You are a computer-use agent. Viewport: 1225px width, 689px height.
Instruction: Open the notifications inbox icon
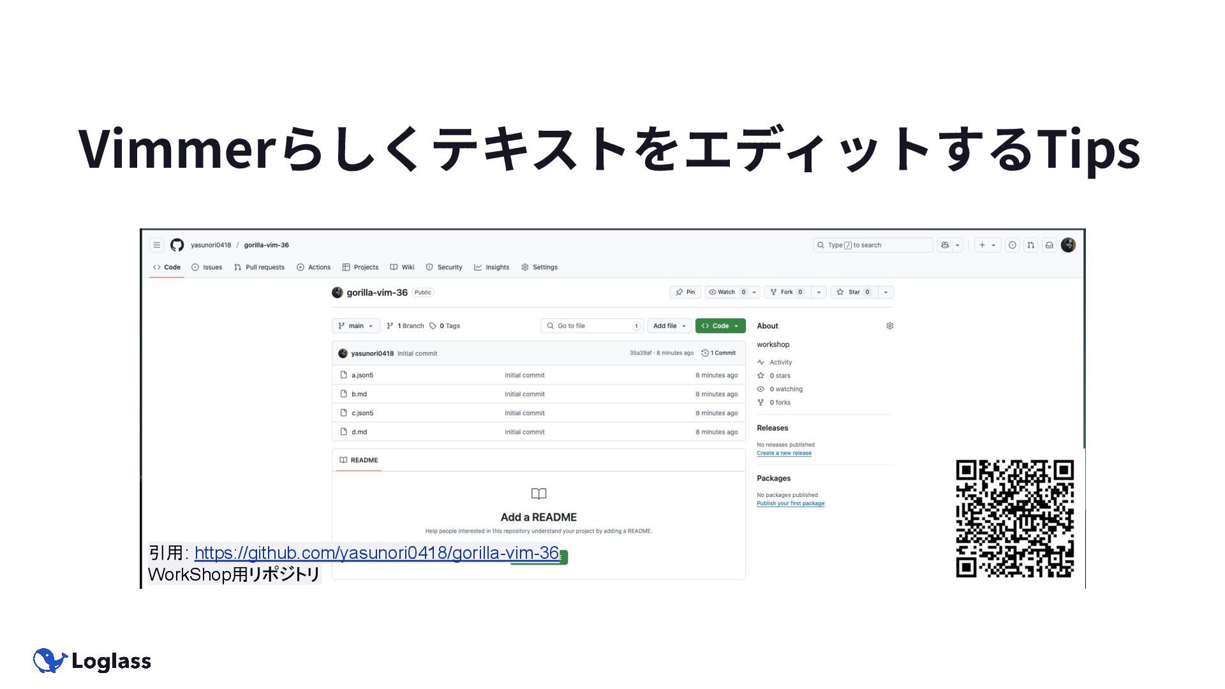[1050, 245]
